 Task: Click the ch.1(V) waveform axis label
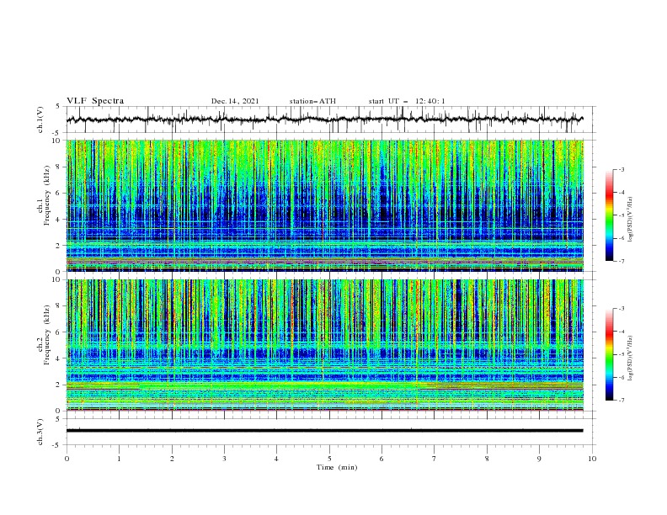tap(40, 119)
